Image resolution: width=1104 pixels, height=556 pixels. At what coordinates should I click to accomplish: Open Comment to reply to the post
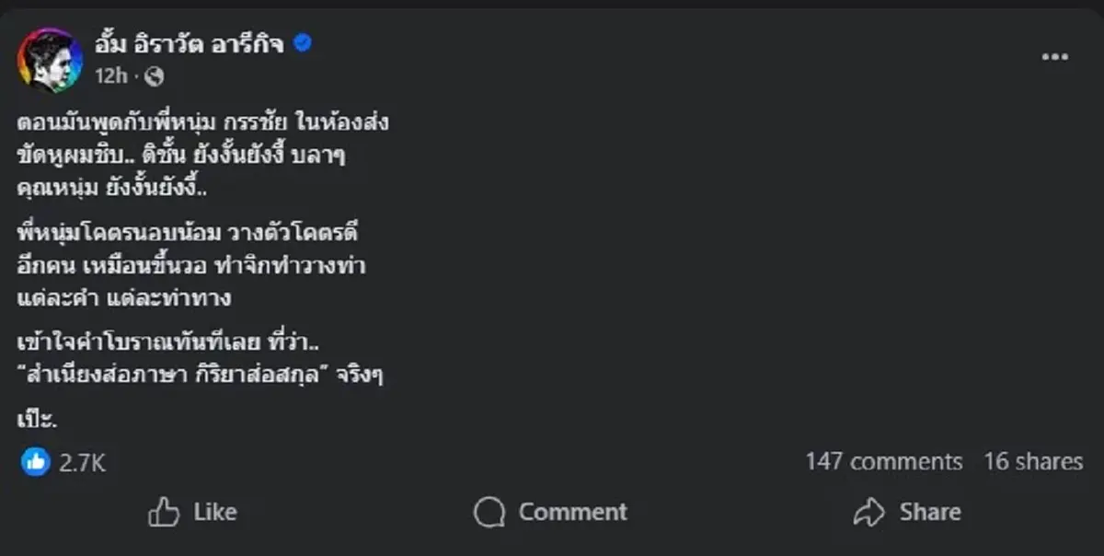(x=549, y=512)
